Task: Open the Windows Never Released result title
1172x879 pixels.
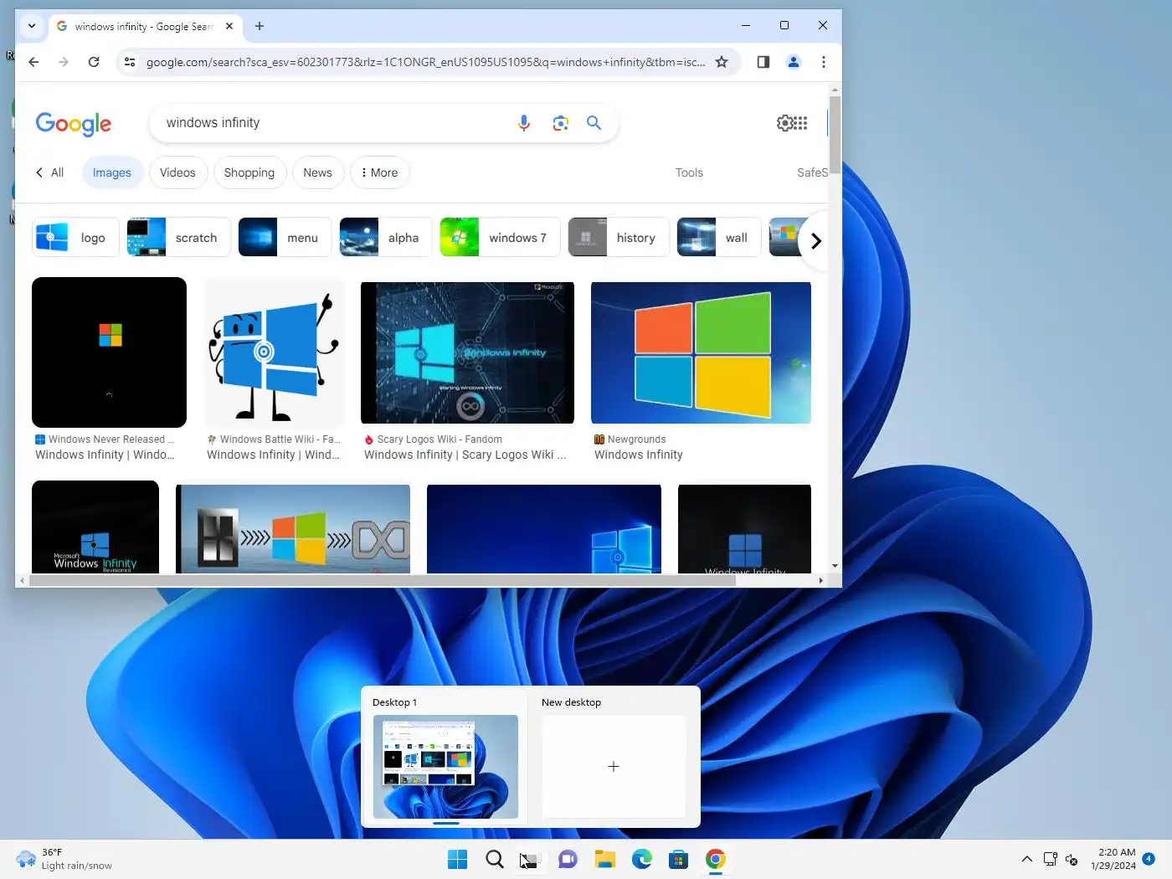Action: pyautogui.click(x=105, y=455)
